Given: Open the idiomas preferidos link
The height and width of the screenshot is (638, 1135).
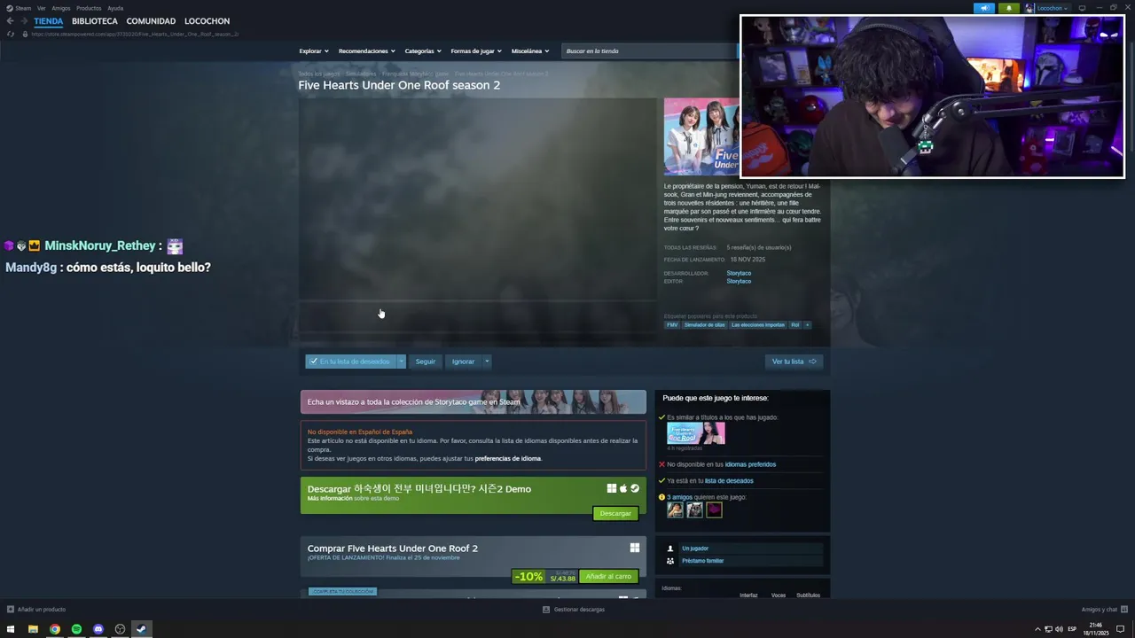Looking at the screenshot, I should [x=750, y=464].
